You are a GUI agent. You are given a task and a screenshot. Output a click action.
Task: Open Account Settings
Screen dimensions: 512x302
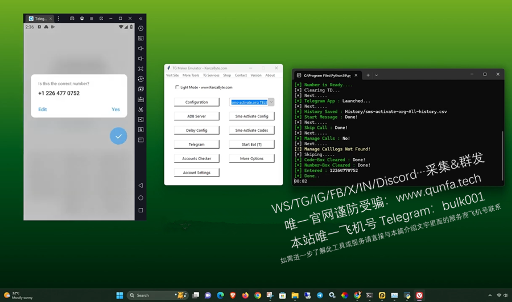pyautogui.click(x=197, y=173)
